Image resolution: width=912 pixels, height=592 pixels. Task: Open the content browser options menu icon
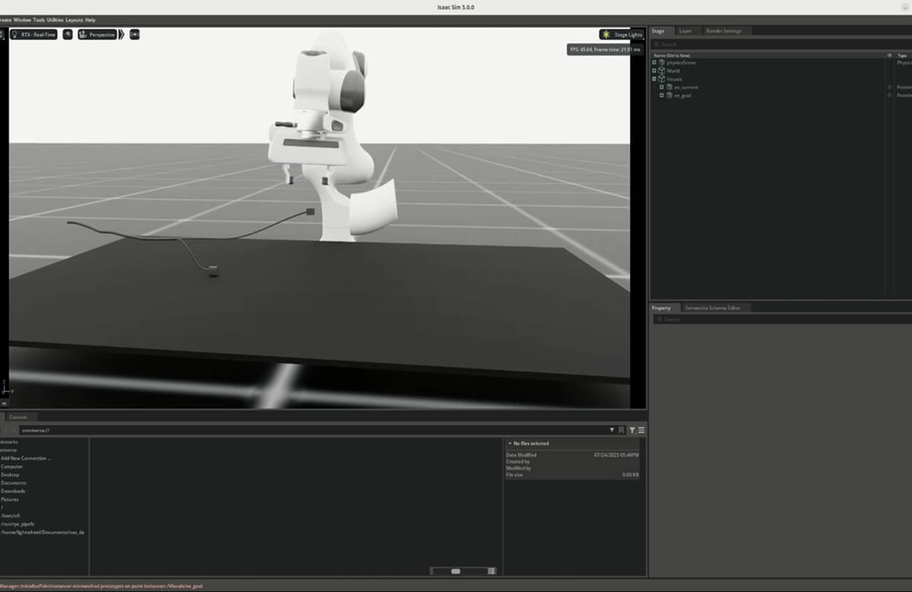tap(641, 430)
